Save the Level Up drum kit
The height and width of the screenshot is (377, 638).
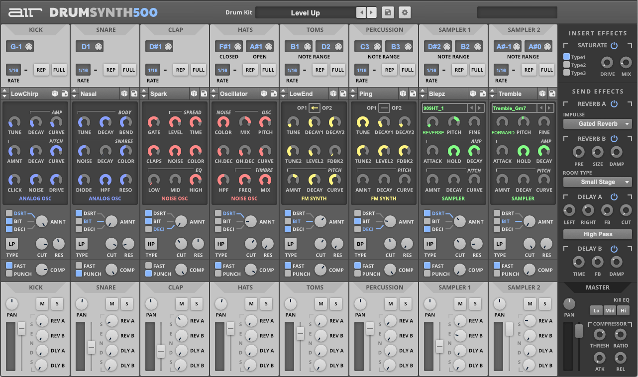coord(388,12)
